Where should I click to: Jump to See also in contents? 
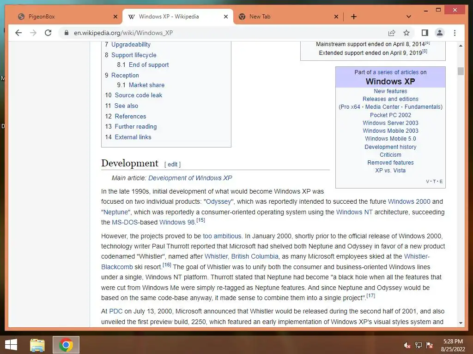point(126,106)
